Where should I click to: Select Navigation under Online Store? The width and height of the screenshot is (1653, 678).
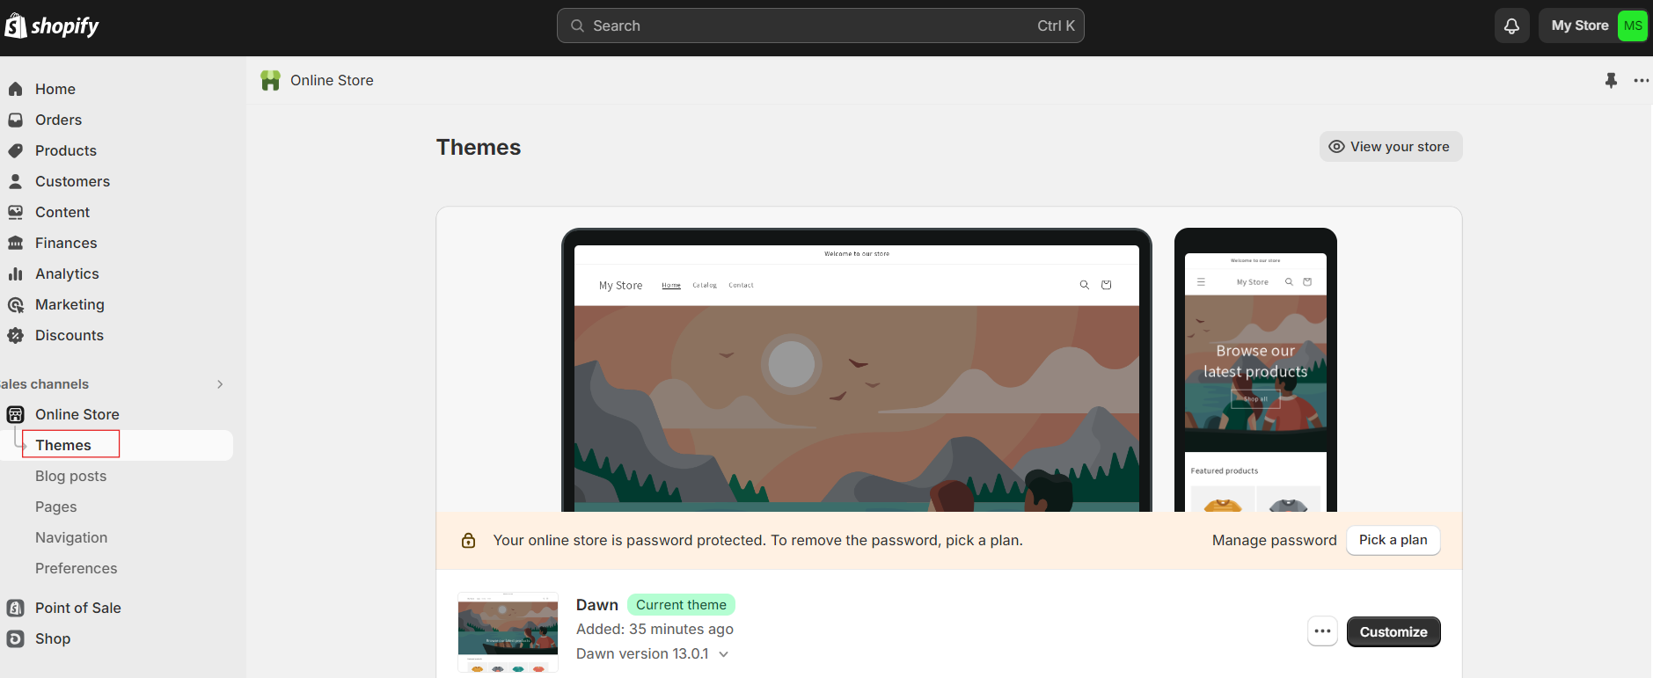(71, 537)
